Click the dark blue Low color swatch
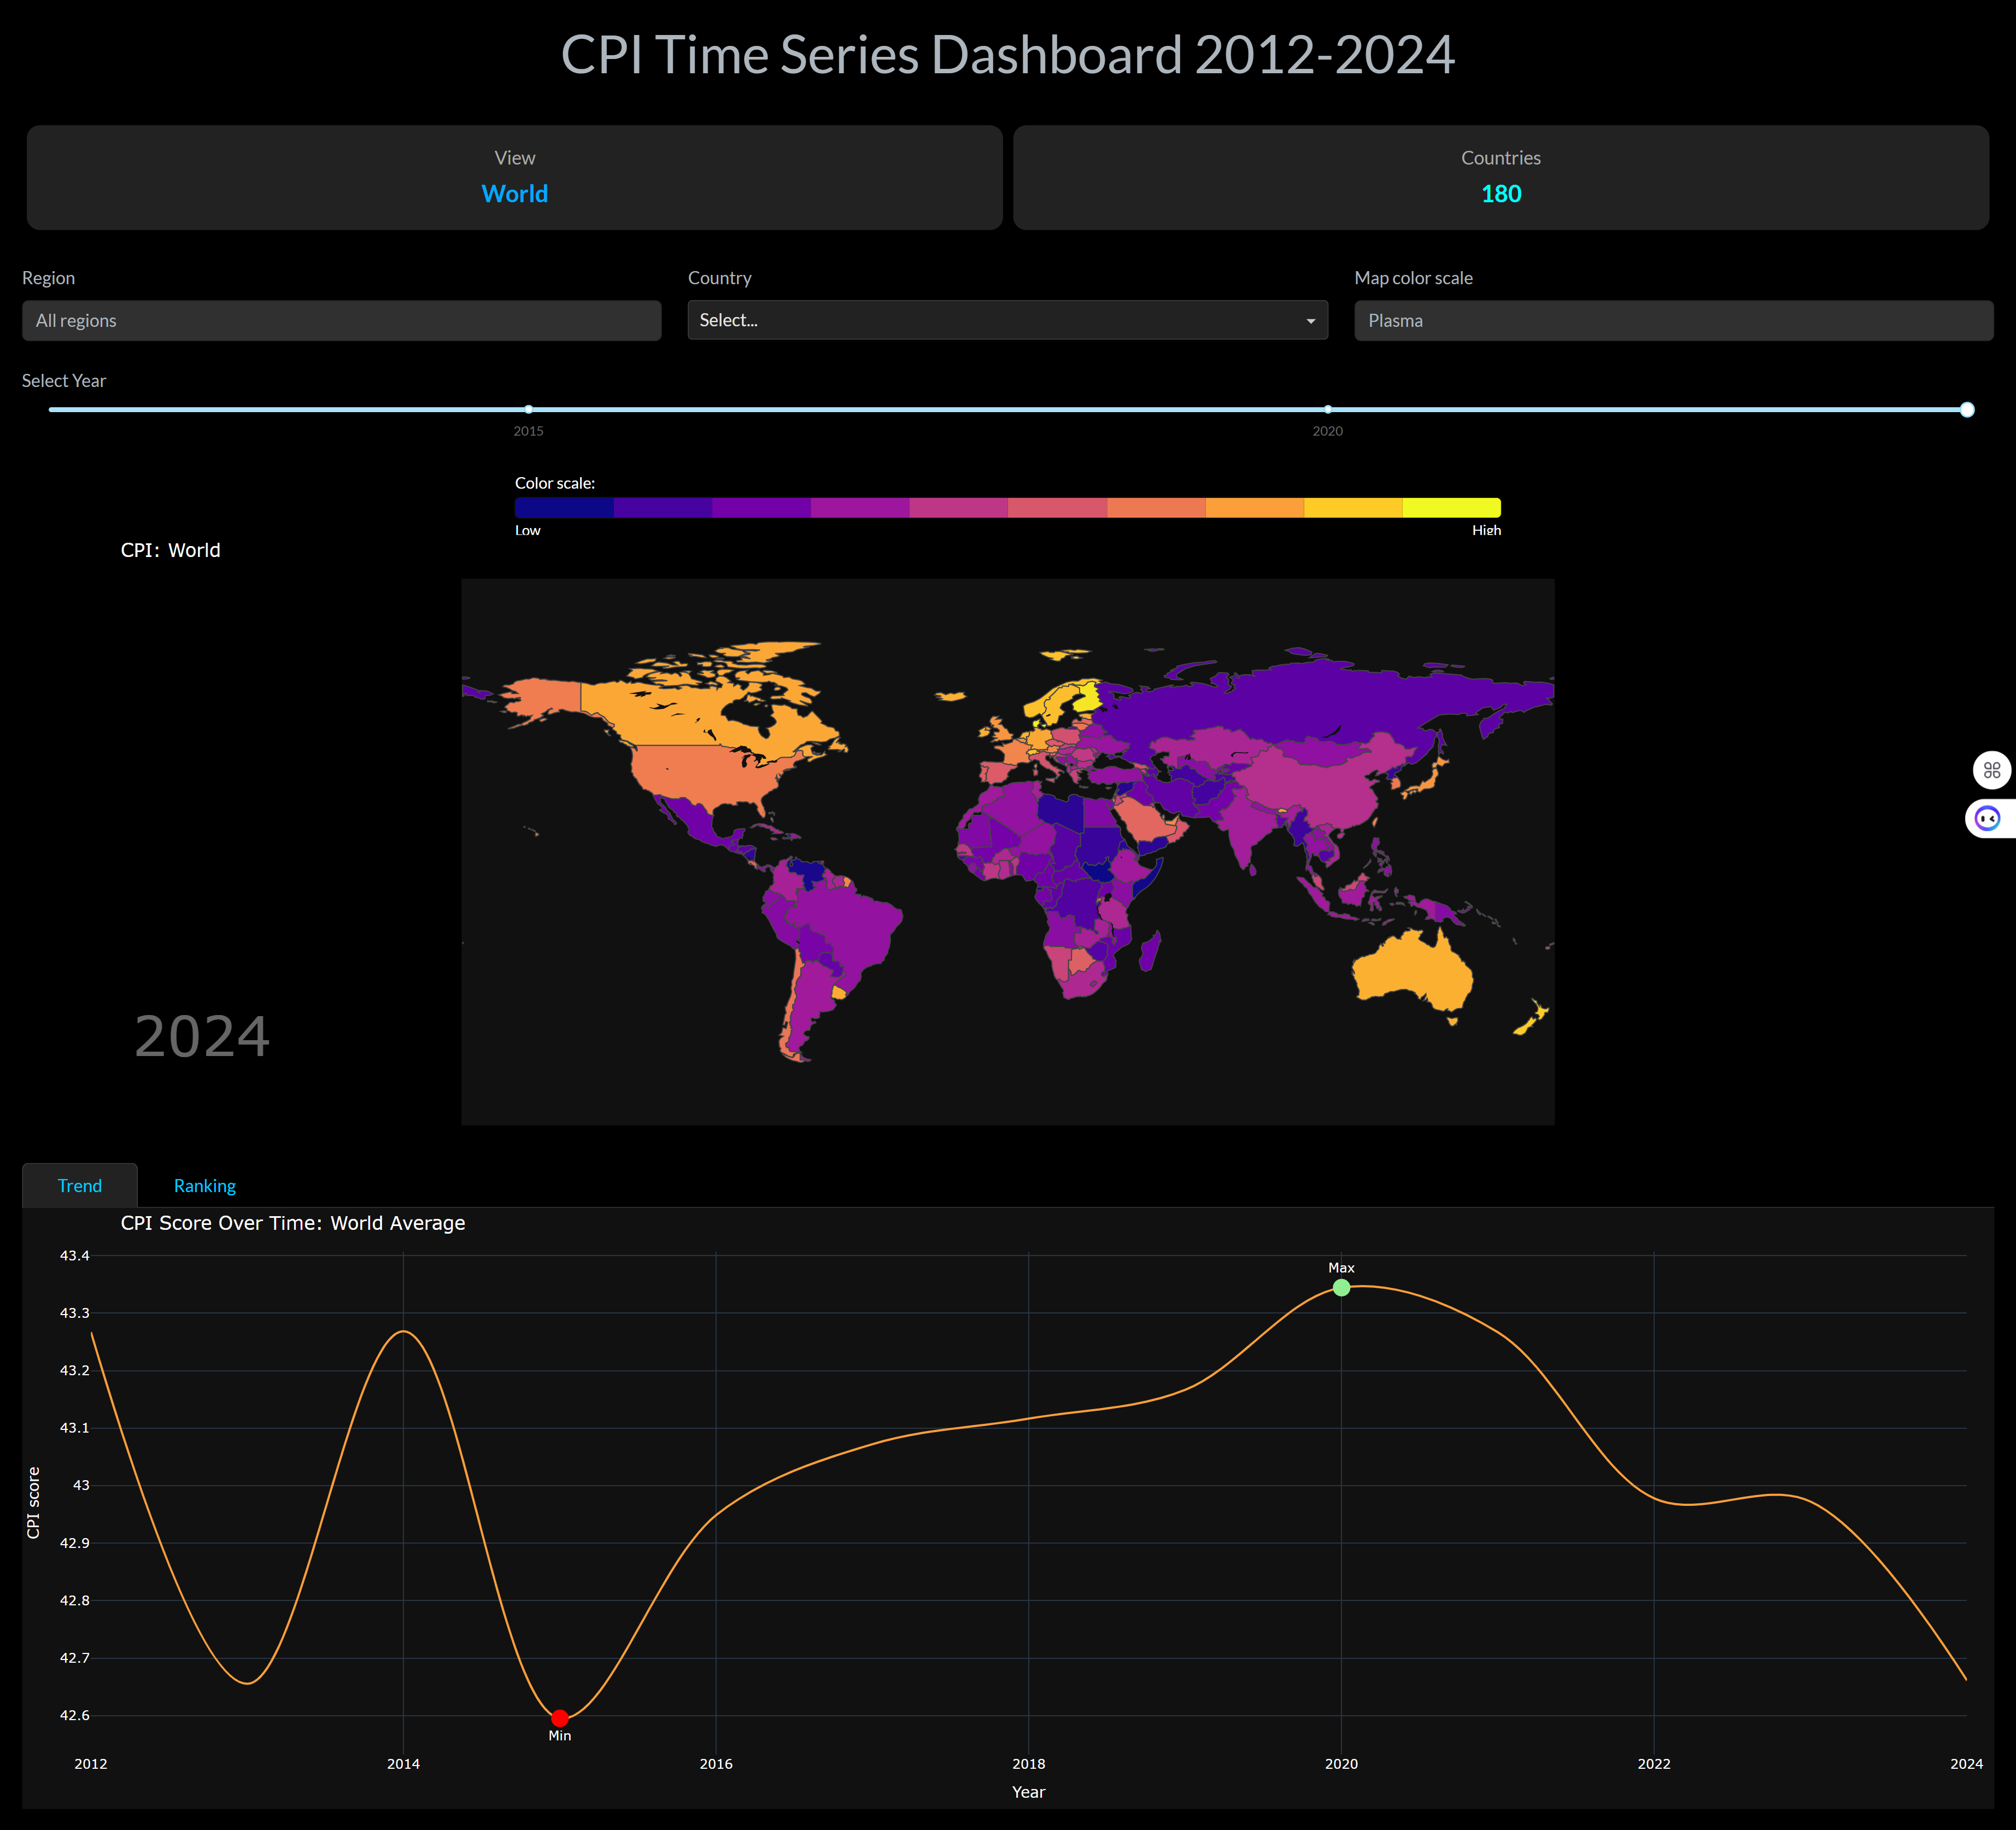The height and width of the screenshot is (1830, 2016). tap(564, 508)
